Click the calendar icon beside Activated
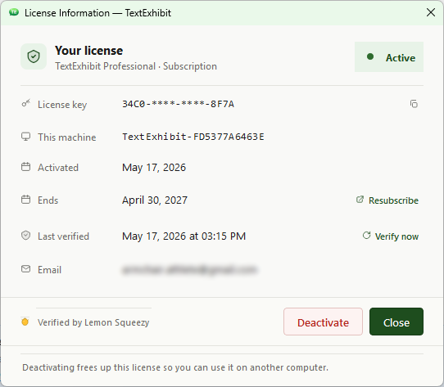444x387 pixels. (25, 167)
